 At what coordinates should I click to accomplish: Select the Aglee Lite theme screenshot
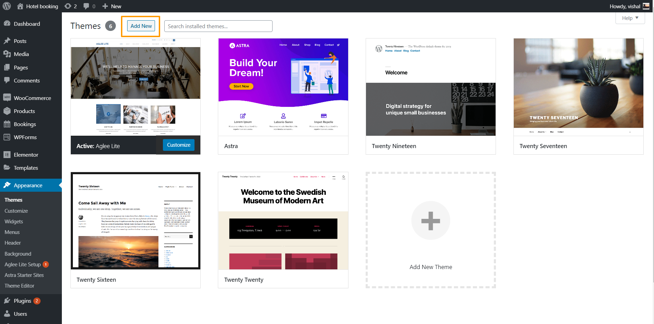tap(135, 87)
